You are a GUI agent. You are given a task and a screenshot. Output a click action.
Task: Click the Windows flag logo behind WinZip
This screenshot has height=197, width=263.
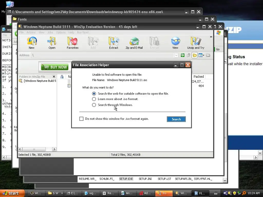click(219, 33)
